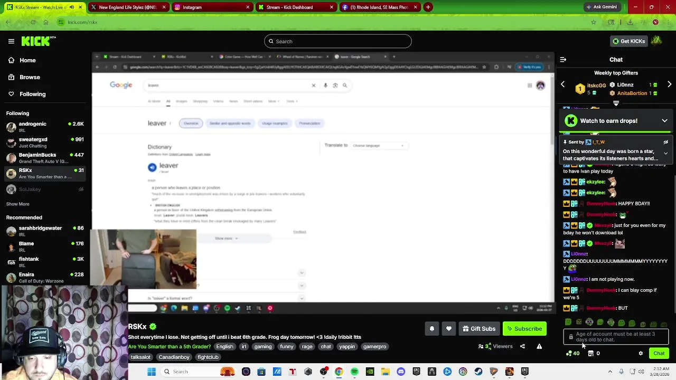Select the yappin tag

click(347, 347)
